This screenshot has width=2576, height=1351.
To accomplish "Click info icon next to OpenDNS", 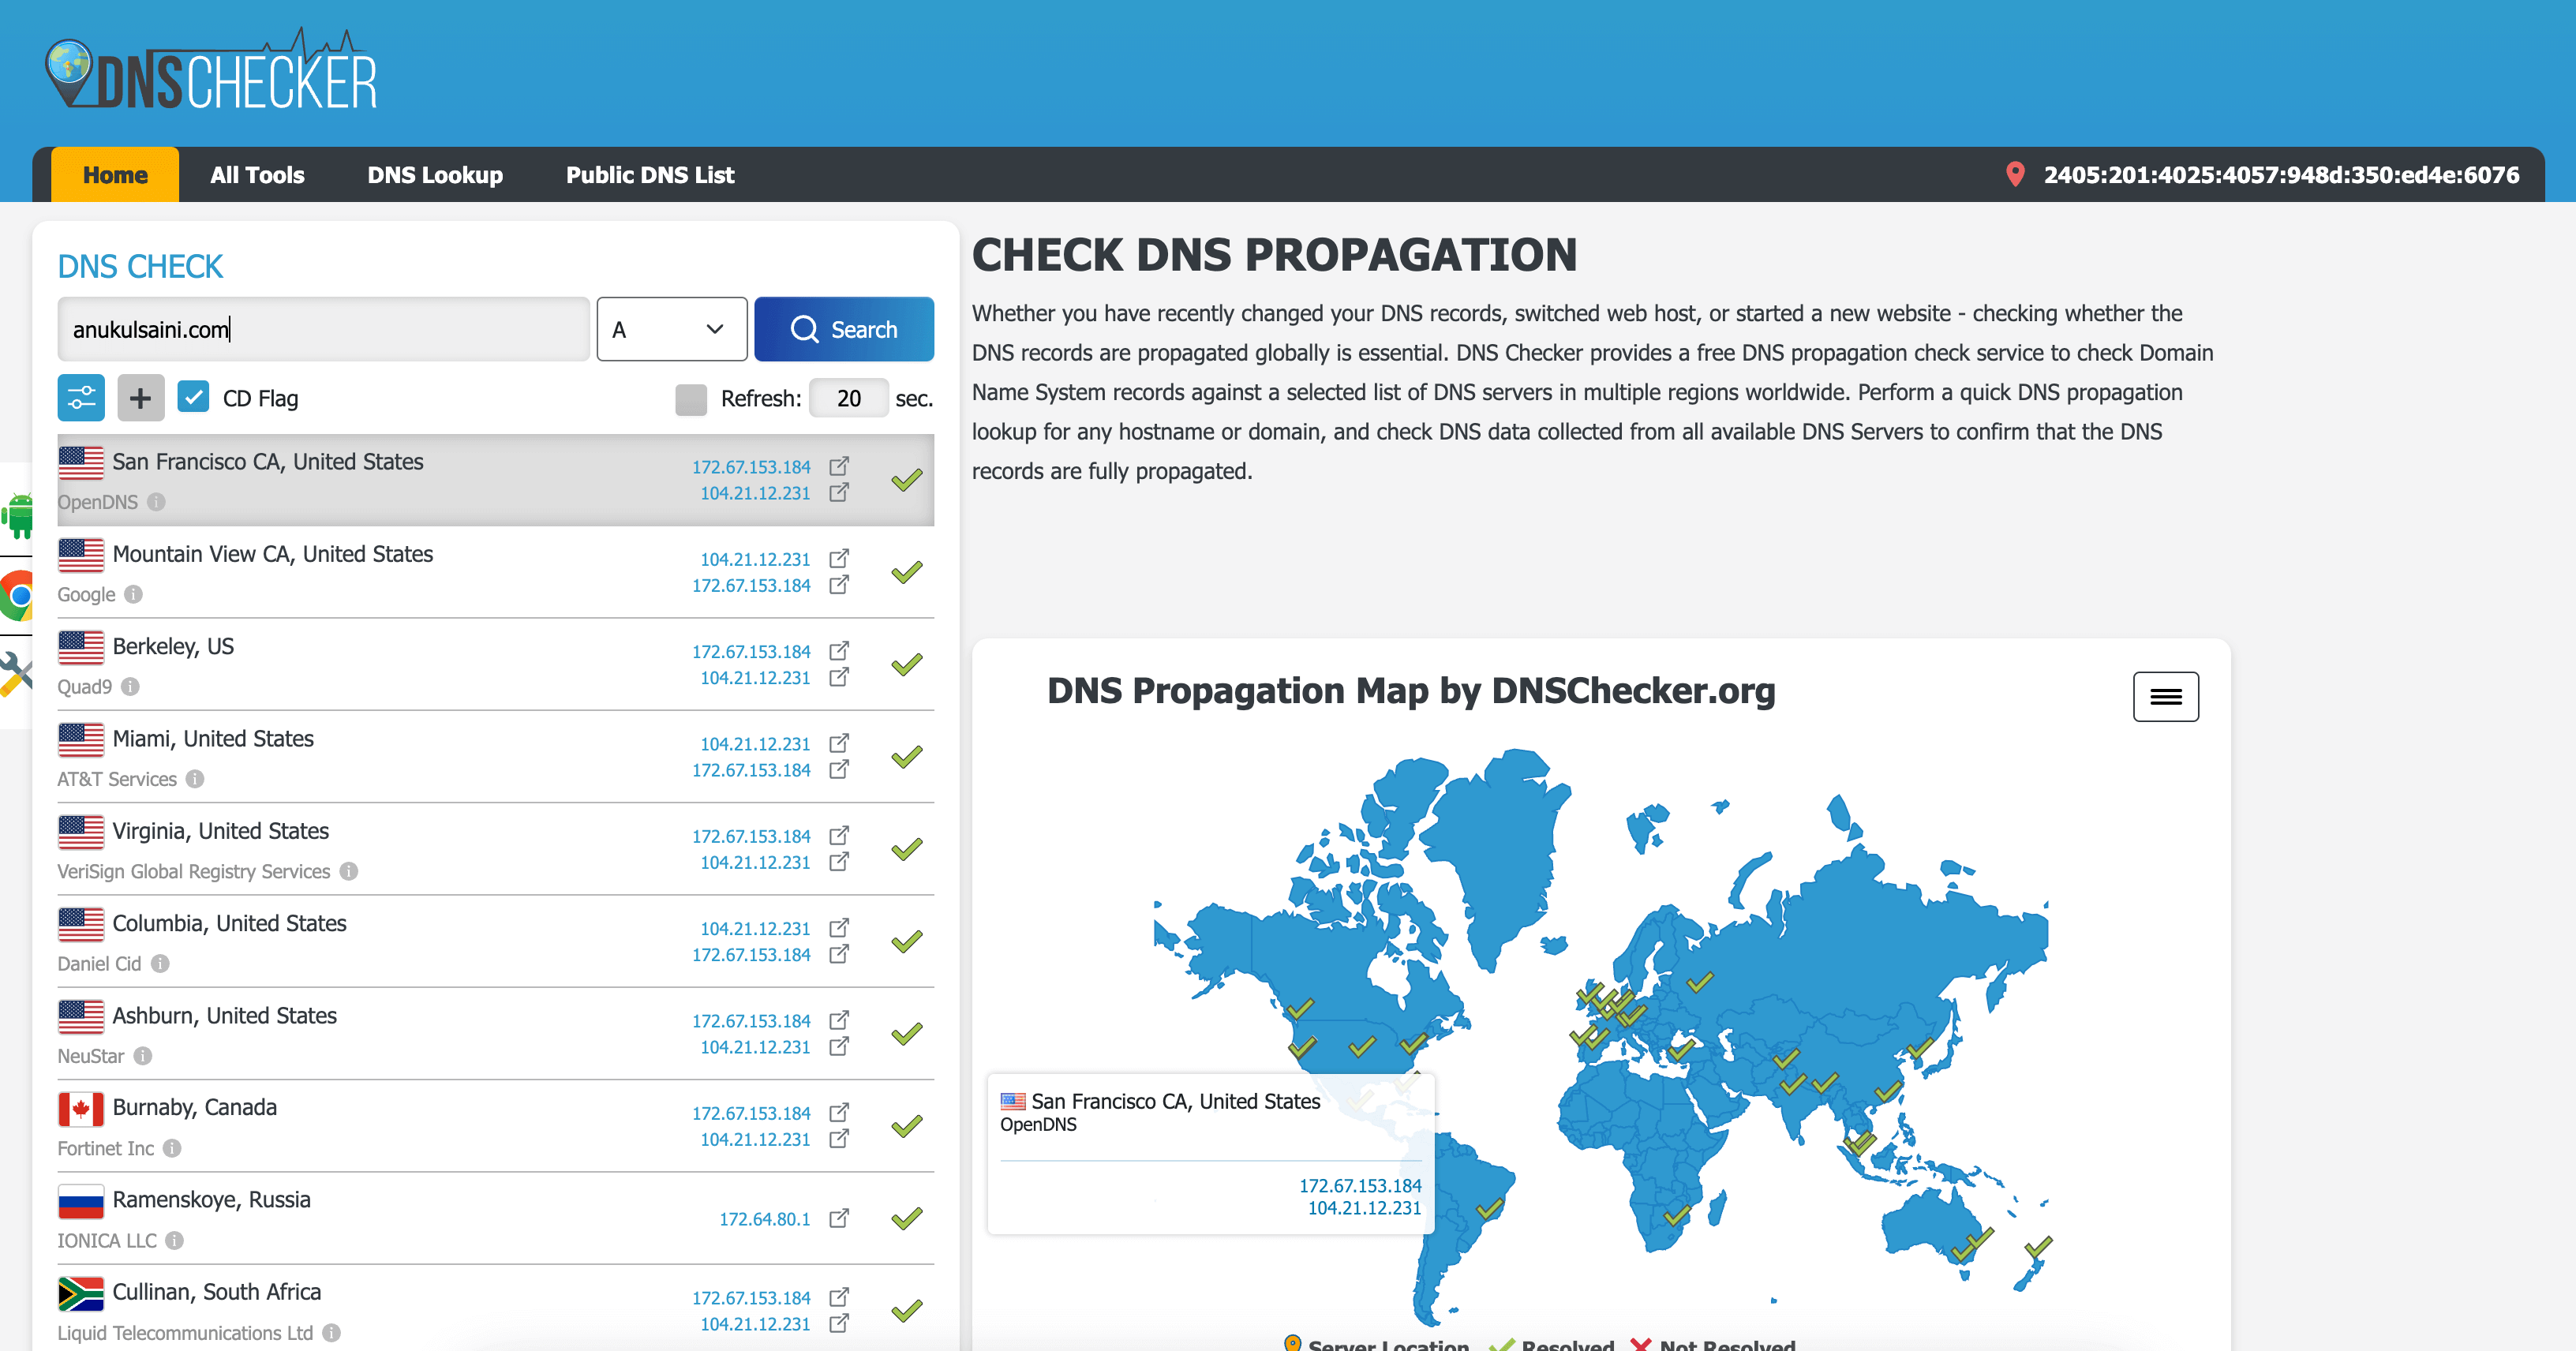I will tap(156, 502).
